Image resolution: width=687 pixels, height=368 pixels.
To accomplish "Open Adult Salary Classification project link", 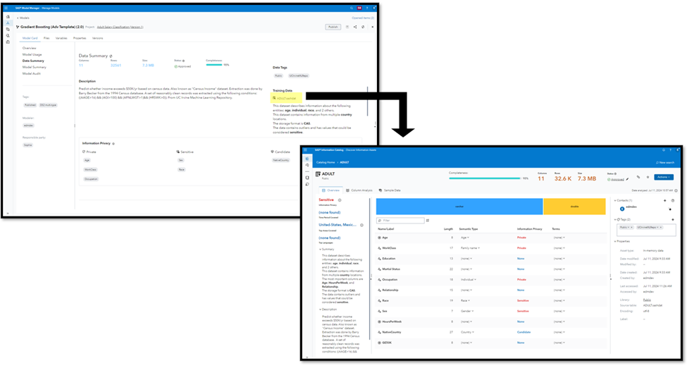I will pos(120,27).
